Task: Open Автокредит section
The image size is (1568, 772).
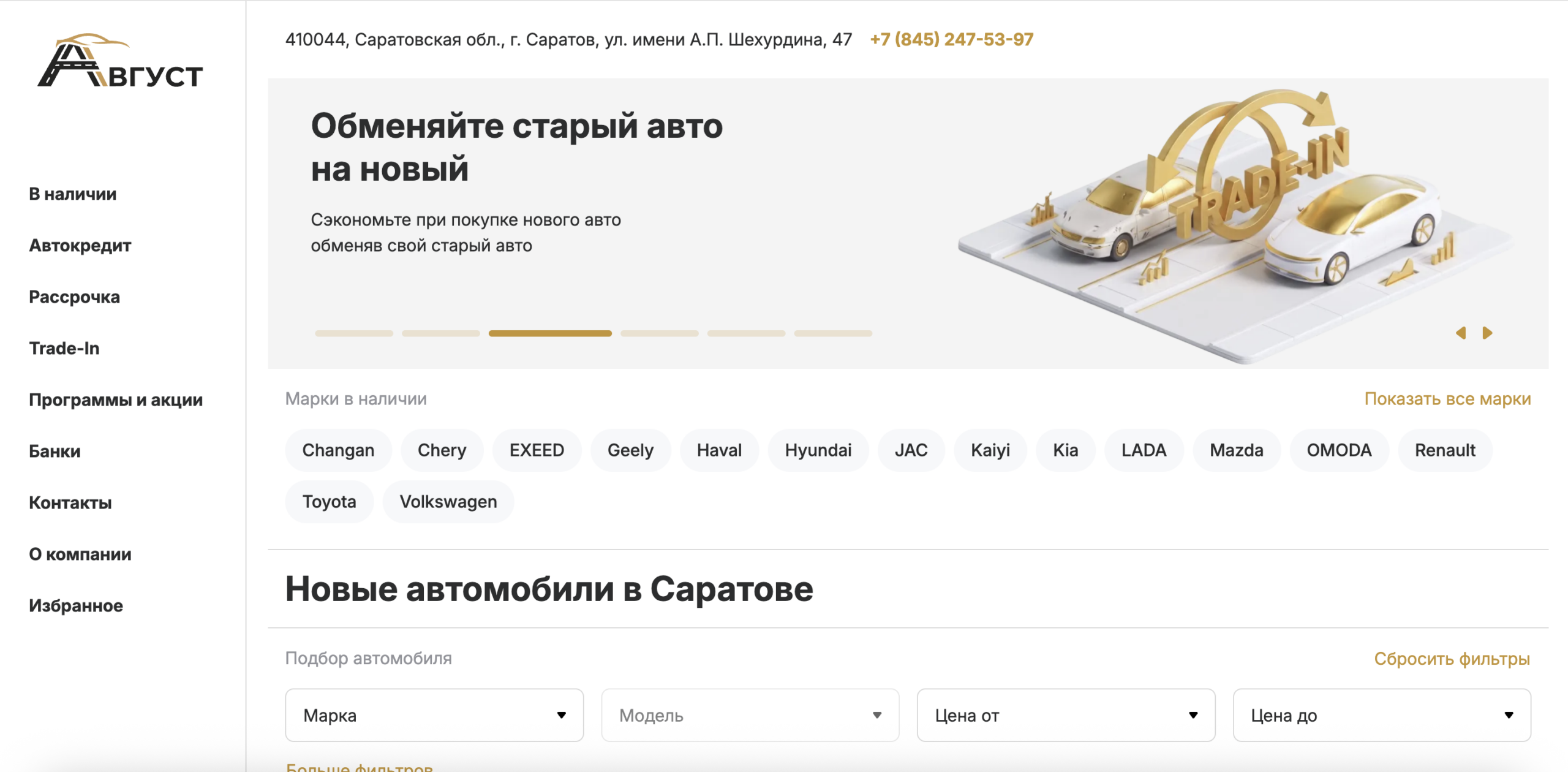Action: pos(80,245)
